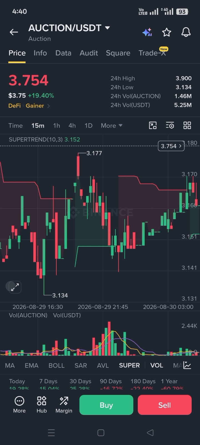Tap the green Buy button
The height and width of the screenshot is (445, 200).
coord(106,405)
